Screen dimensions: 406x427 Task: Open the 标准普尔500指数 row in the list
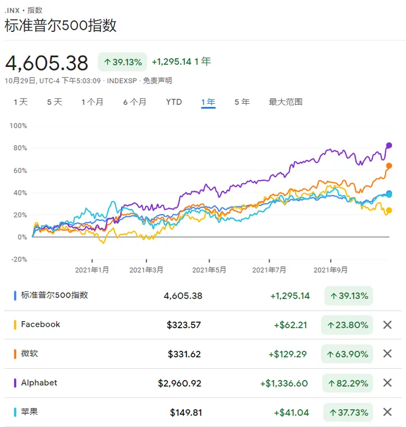click(203, 296)
